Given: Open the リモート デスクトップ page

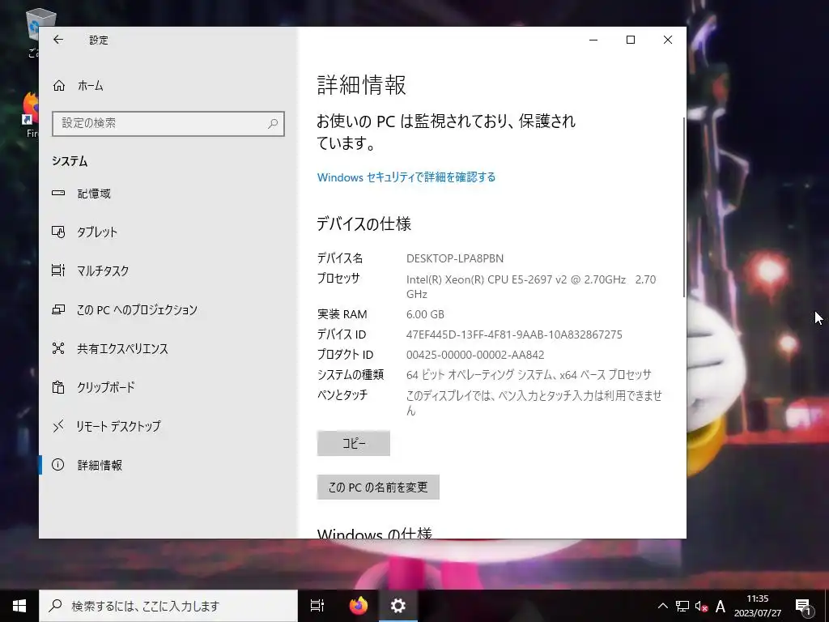Looking at the screenshot, I should coord(168,426).
